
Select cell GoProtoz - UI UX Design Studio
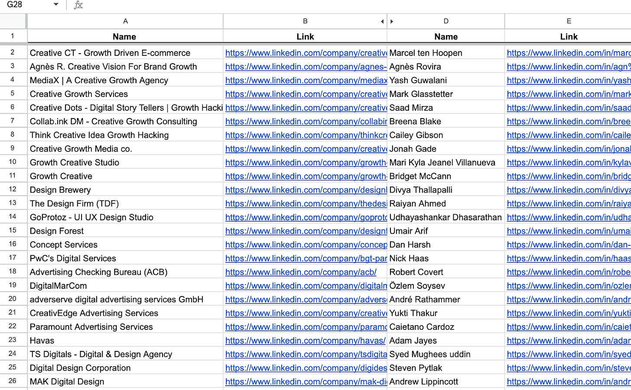125,217
